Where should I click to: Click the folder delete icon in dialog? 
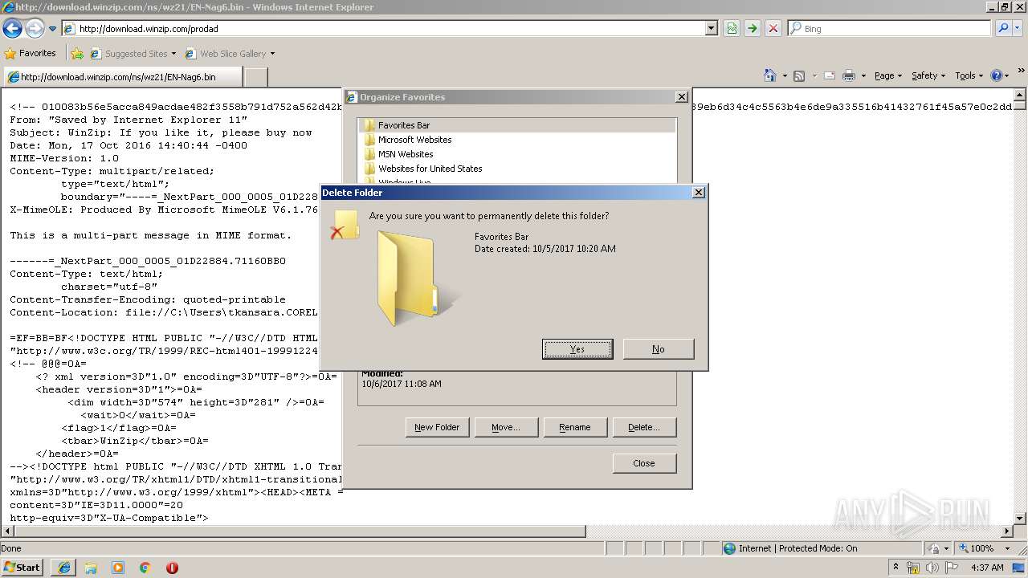pos(345,225)
